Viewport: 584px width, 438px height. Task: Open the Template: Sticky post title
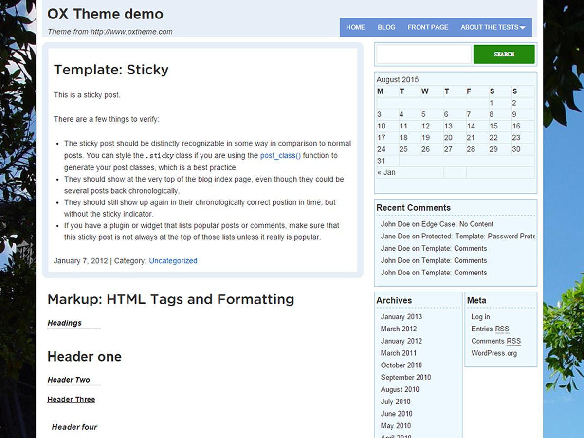[111, 70]
